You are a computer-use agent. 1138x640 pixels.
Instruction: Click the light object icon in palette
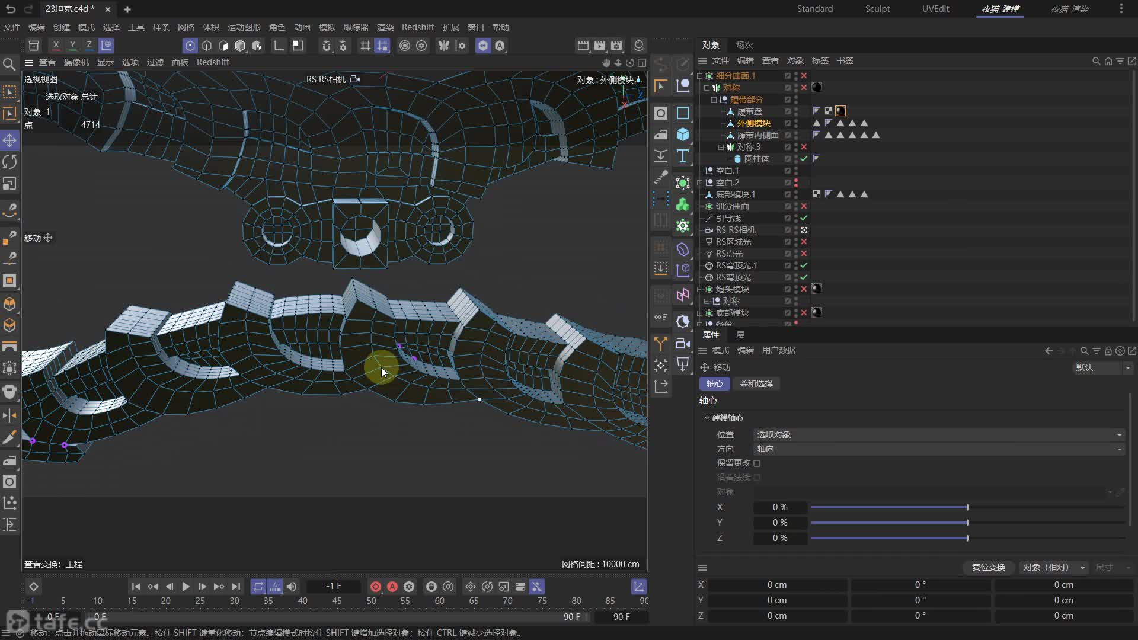pyautogui.click(x=683, y=364)
